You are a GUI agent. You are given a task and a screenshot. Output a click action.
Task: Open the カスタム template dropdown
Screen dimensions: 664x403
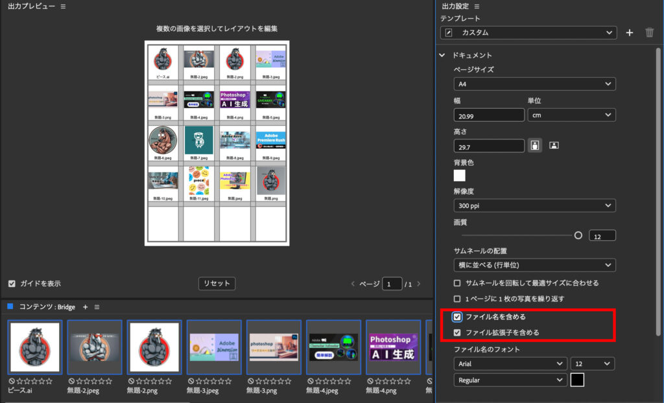(x=528, y=32)
